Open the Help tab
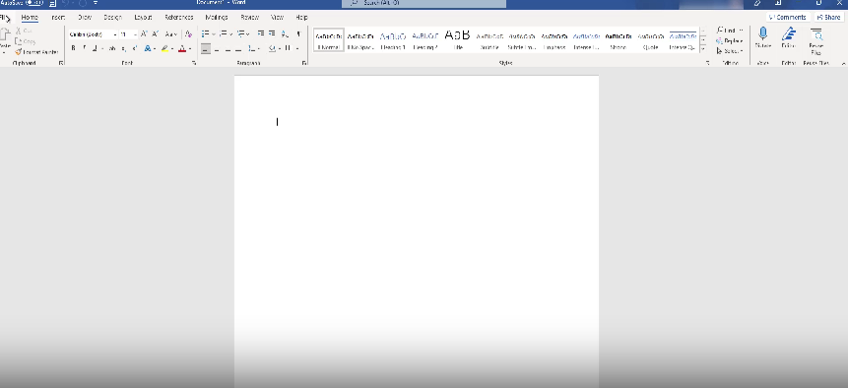 point(301,18)
